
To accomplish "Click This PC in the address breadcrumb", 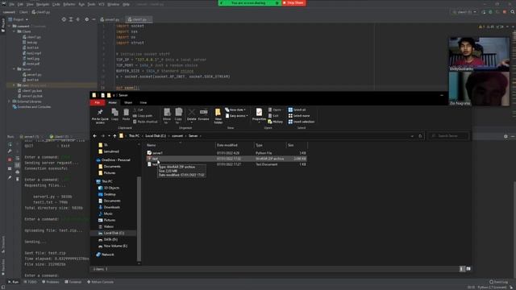I will point(135,136).
